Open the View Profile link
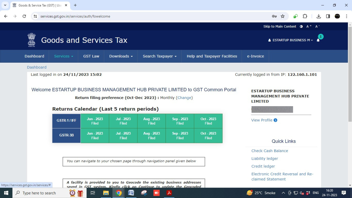 262,120
